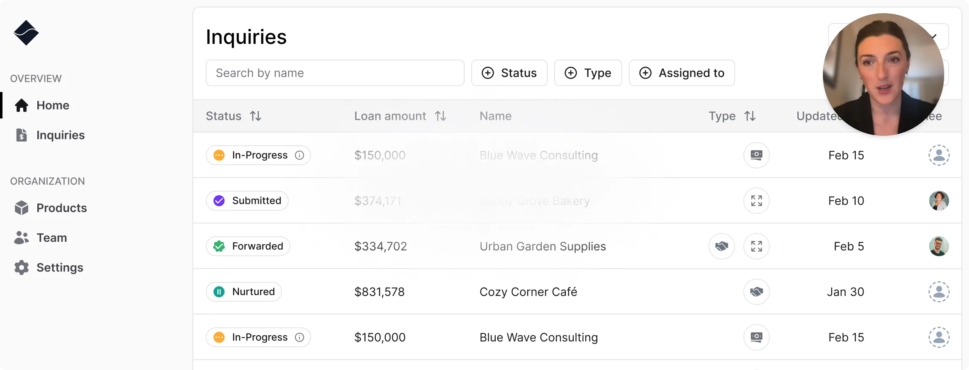Click the Forwarded status badge
The width and height of the screenshot is (969, 370).
[248, 246]
